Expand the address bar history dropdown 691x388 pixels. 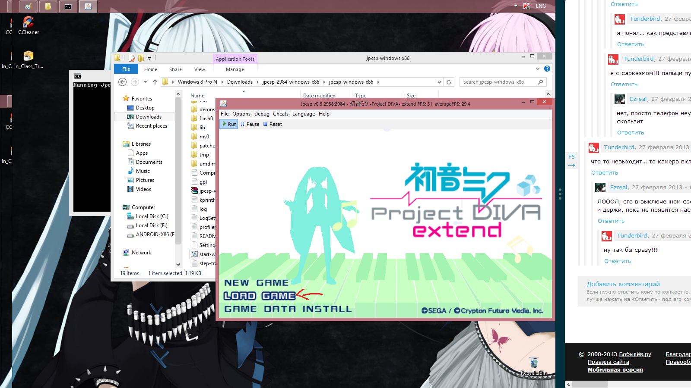click(x=439, y=82)
